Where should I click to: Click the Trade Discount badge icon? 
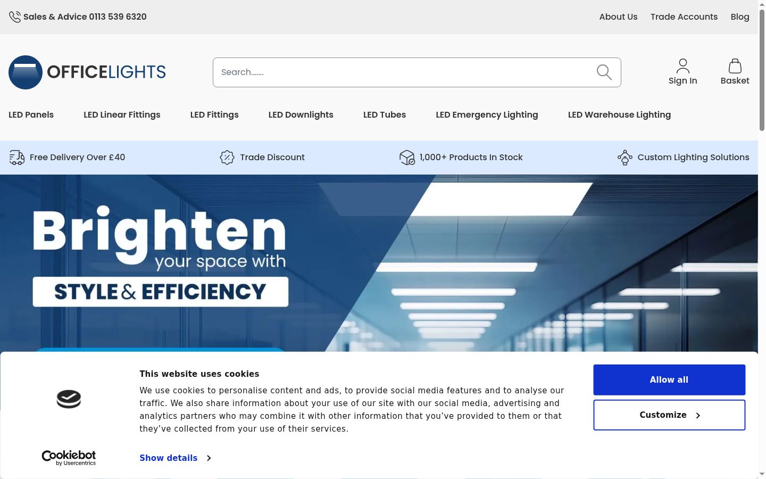[x=227, y=158]
